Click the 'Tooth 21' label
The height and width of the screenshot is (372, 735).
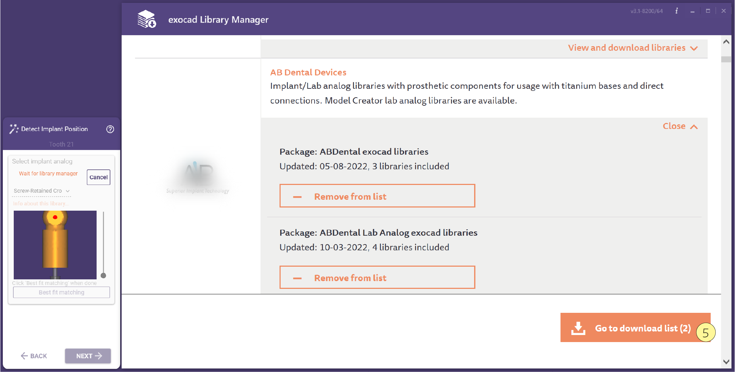coord(61,144)
